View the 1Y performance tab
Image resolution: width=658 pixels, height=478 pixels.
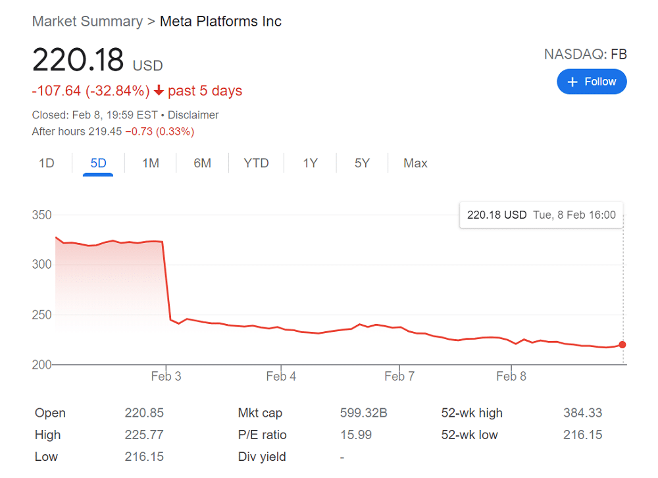[309, 163]
